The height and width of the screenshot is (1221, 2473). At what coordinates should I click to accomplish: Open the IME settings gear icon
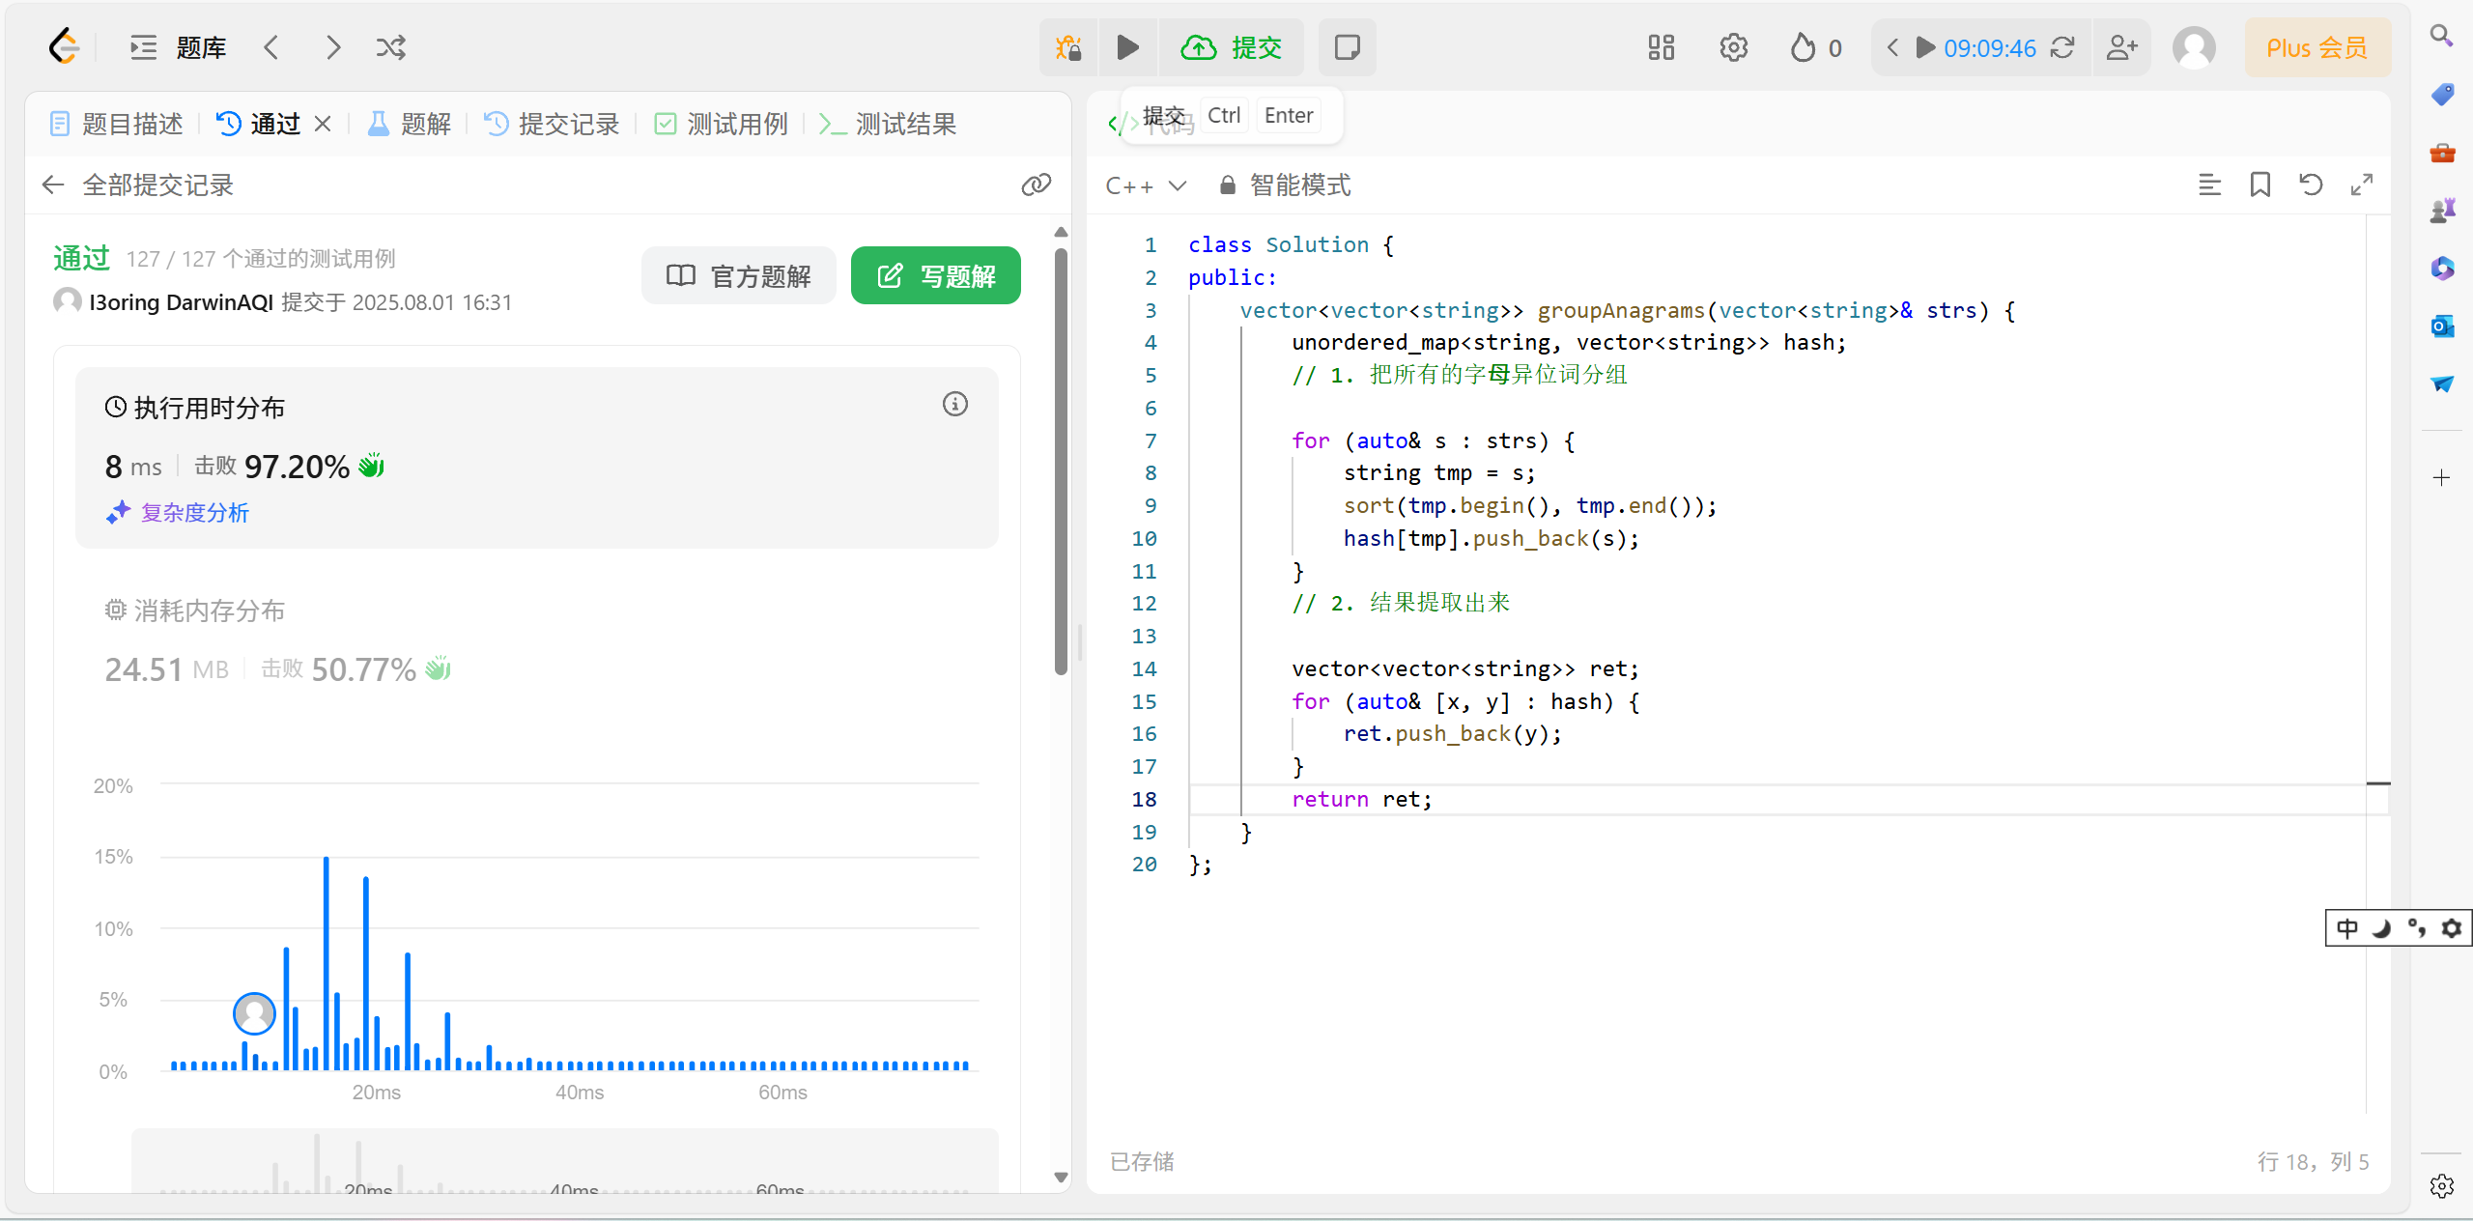[x=2452, y=928]
